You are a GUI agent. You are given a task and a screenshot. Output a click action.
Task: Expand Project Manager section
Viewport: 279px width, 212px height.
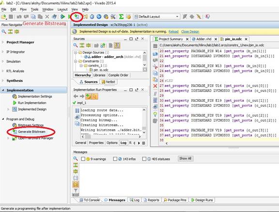pyautogui.click(x=3, y=42)
